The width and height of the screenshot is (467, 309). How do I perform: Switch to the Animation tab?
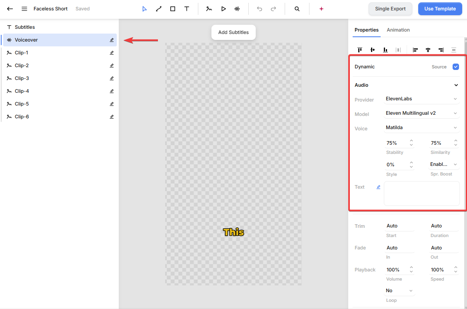(x=398, y=30)
